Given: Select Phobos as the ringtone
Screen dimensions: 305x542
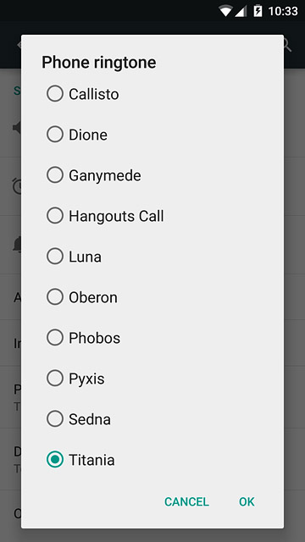Looking at the screenshot, I should coord(54,338).
